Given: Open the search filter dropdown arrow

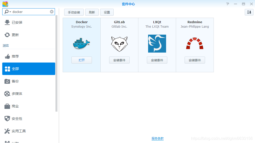Looking at the screenshot, I should pos(10,12).
